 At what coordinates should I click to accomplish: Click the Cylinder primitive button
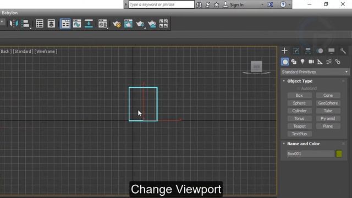tap(299, 111)
